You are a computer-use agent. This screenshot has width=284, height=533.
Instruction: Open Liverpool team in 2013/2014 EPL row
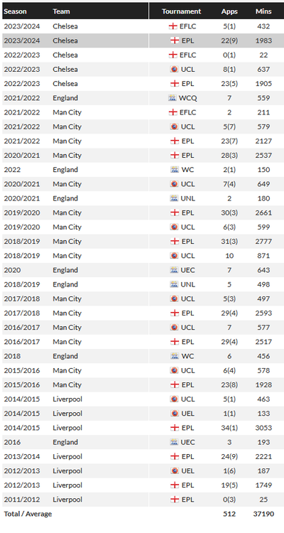[x=67, y=456]
